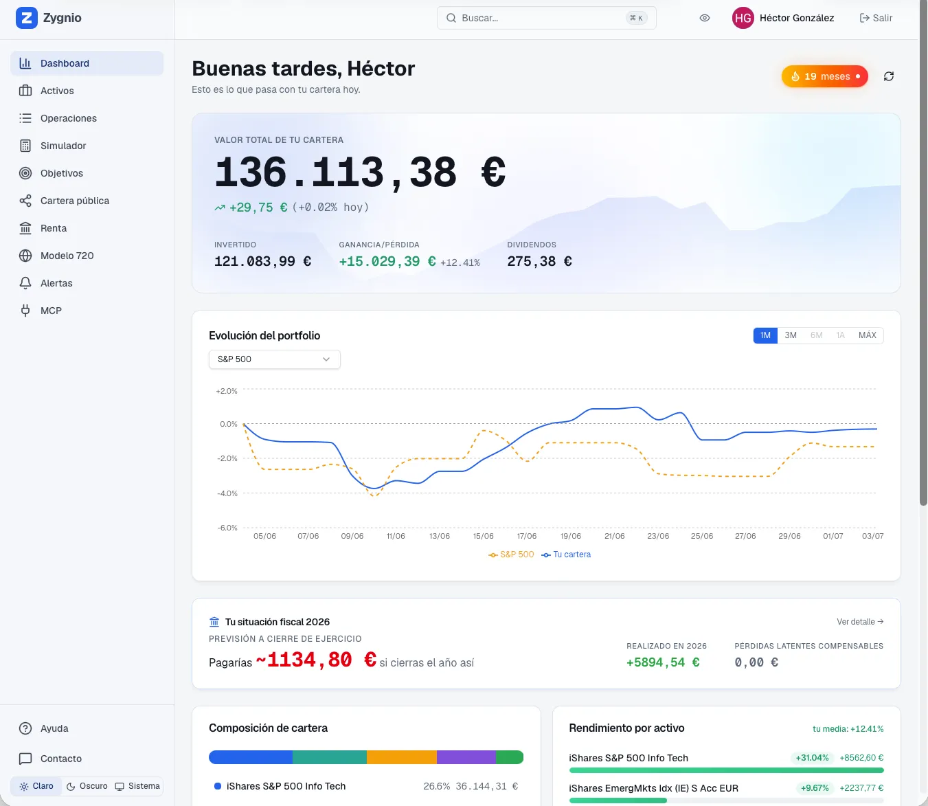Image resolution: width=928 pixels, height=806 pixels.
Task: Click the Operaciones list icon
Action: [x=25, y=118]
